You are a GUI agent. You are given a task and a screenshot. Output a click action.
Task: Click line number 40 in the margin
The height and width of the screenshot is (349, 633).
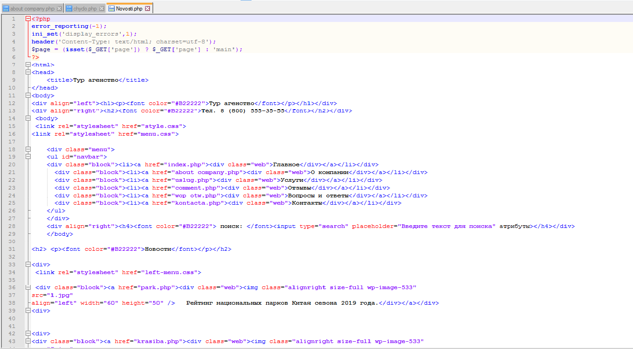click(12, 318)
